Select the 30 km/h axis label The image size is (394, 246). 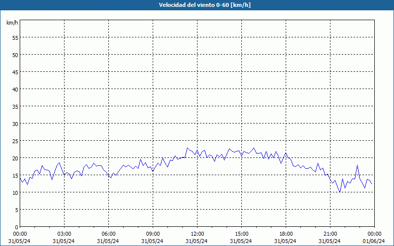click(x=15, y=124)
